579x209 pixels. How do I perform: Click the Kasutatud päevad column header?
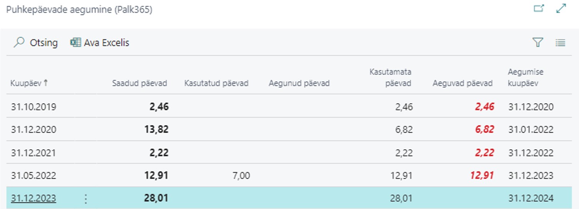click(x=216, y=83)
